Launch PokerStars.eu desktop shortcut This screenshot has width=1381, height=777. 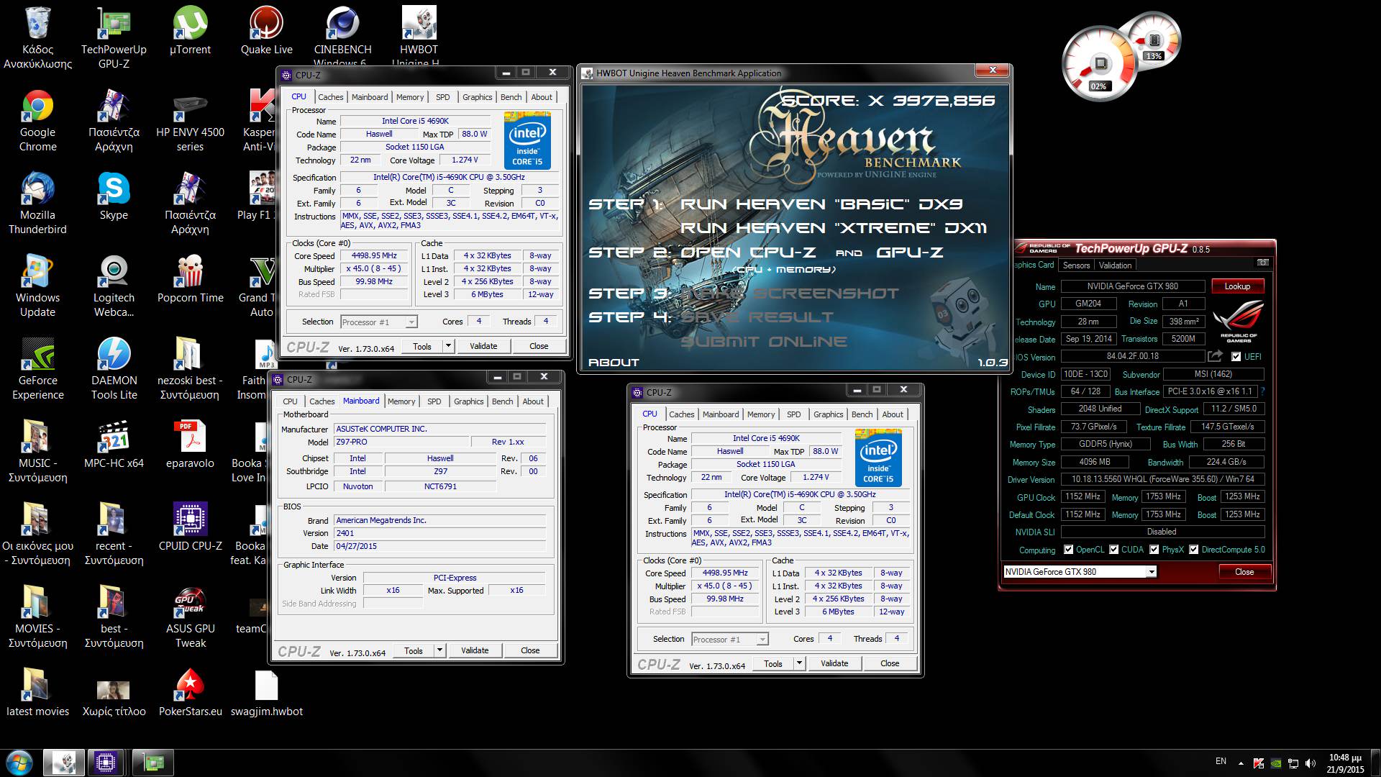pos(190,692)
